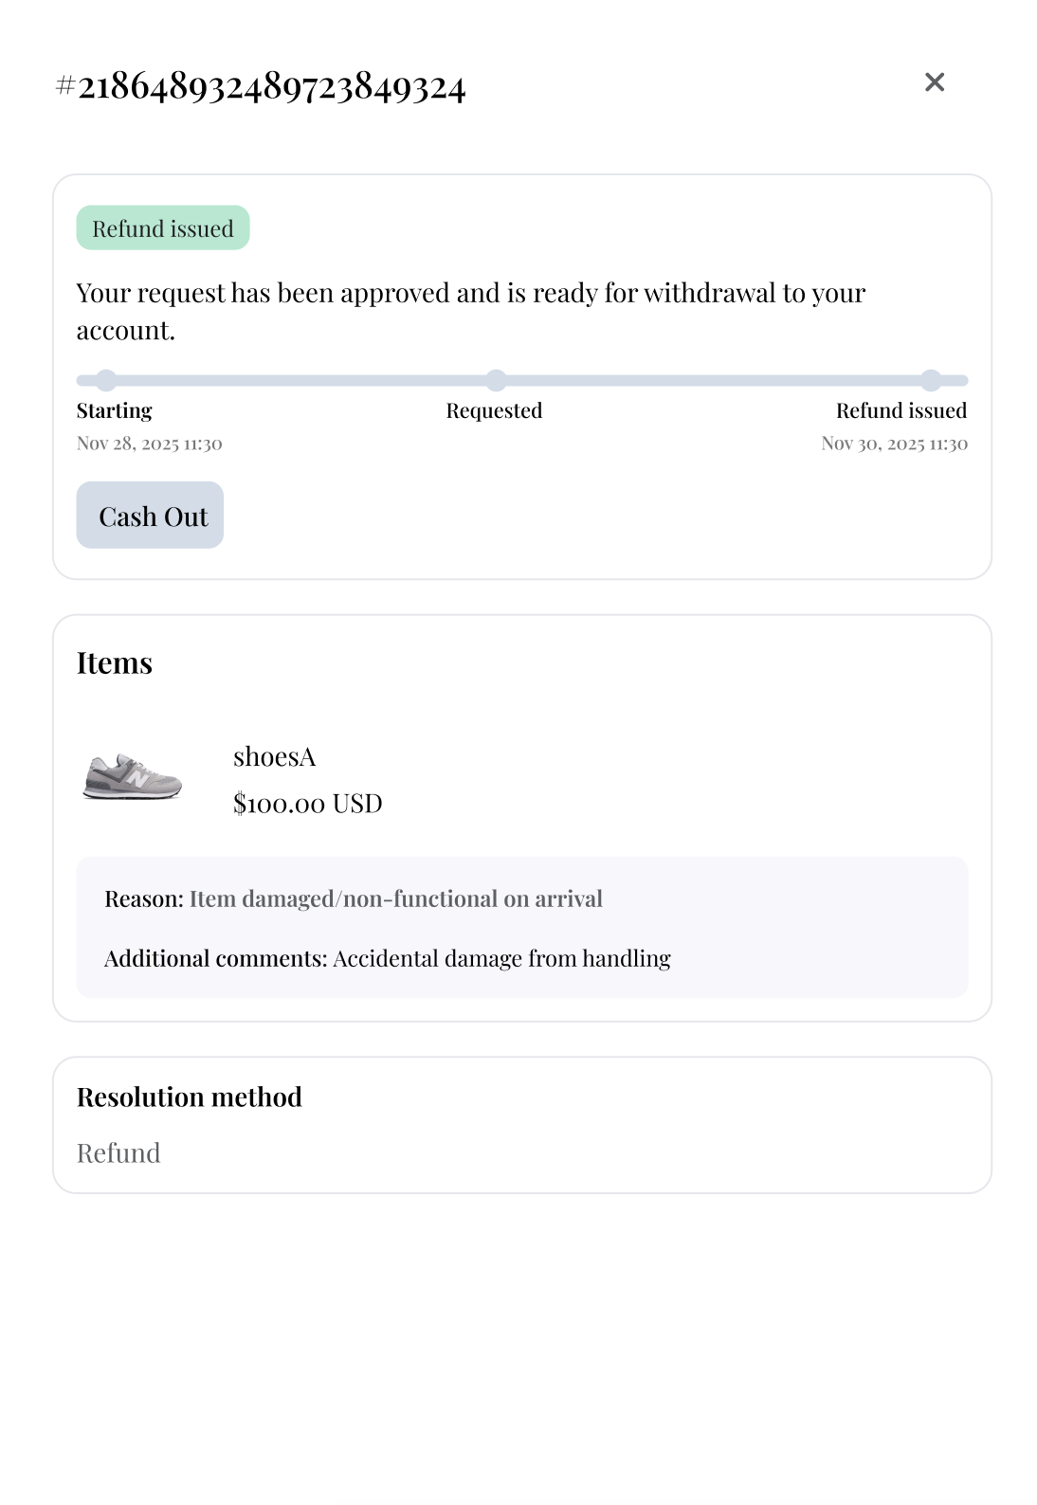Click the Items section heading
1037x1505 pixels.
tap(115, 662)
